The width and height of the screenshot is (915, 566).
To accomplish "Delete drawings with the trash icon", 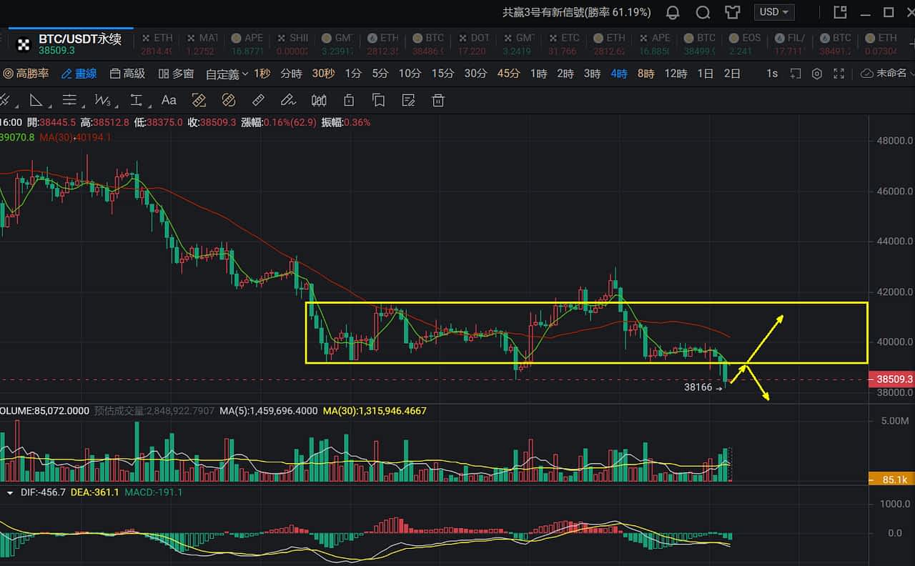I will point(439,100).
